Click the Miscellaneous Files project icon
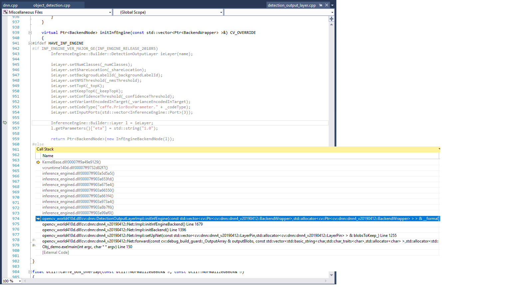The width and height of the screenshot is (511, 287). tap(6, 12)
